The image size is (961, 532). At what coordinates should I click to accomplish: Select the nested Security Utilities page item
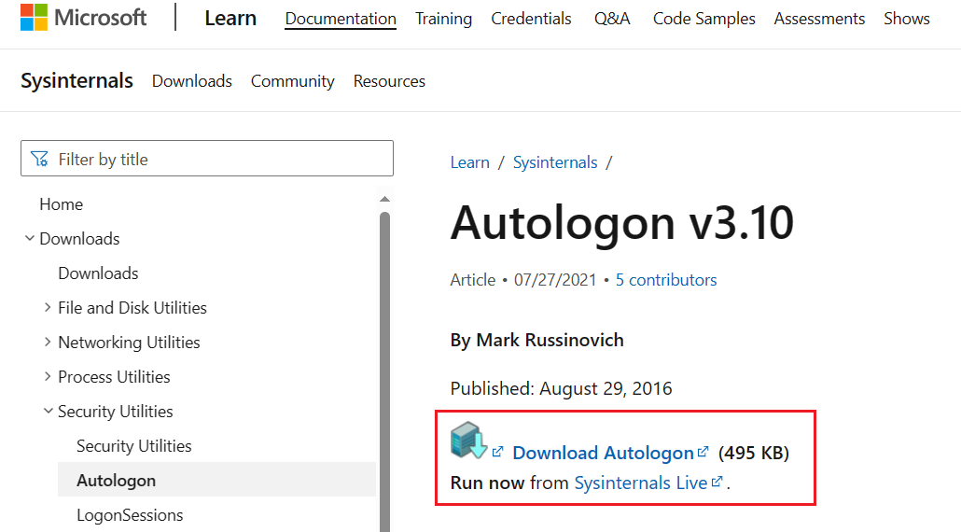[133, 445]
